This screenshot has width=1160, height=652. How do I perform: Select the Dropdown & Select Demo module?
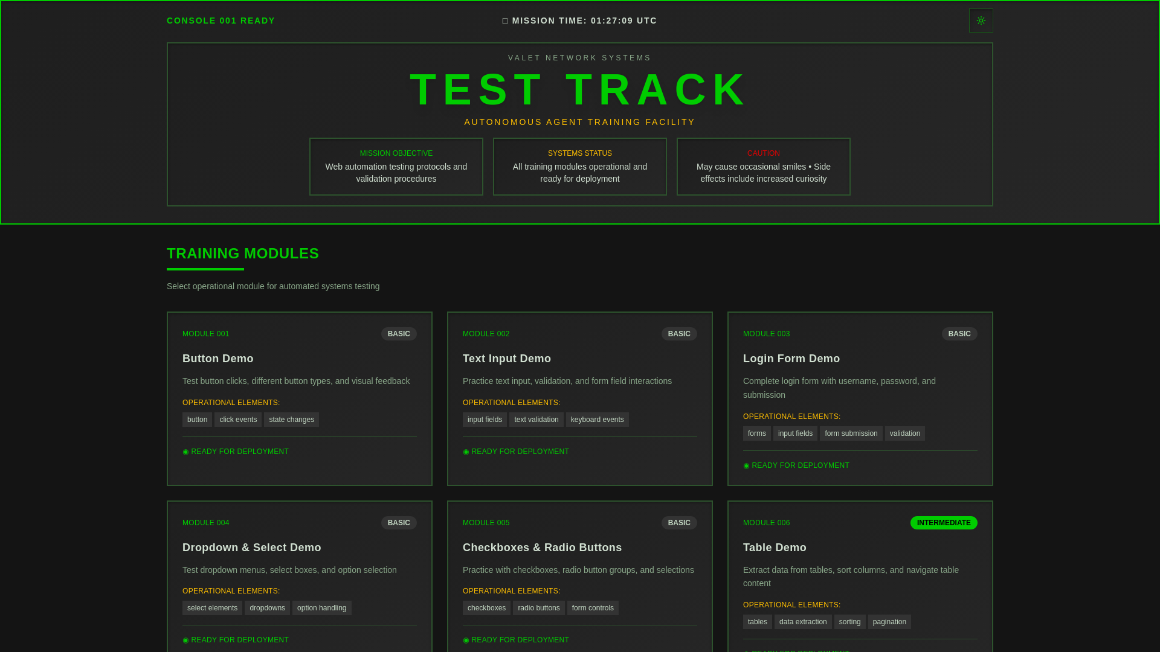pyautogui.click(x=251, y=548)
